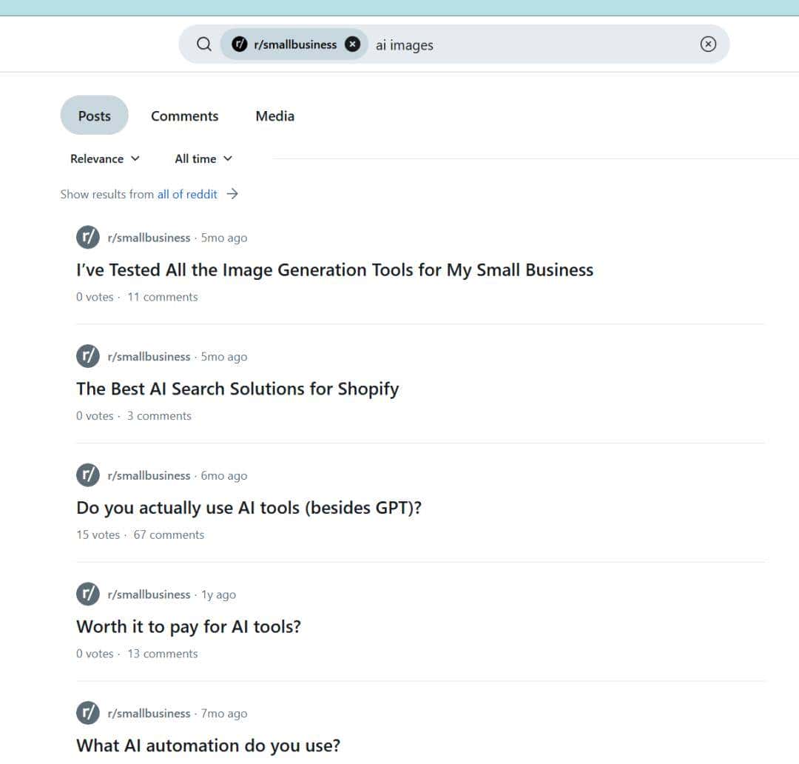Image resolution: width=799 pixels, height=764 pixels.
Task: Open the Best AI Search Solutions for Shopify post
Action: 237,389
